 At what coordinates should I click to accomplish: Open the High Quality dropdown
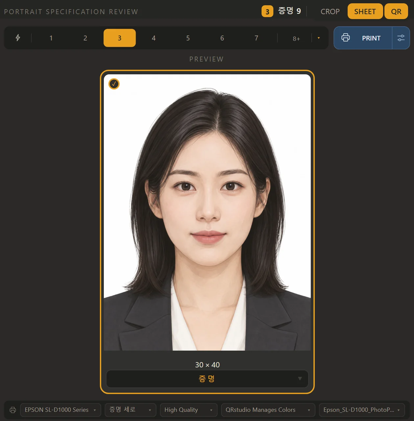pyautogui.click(x=189, y=410)
